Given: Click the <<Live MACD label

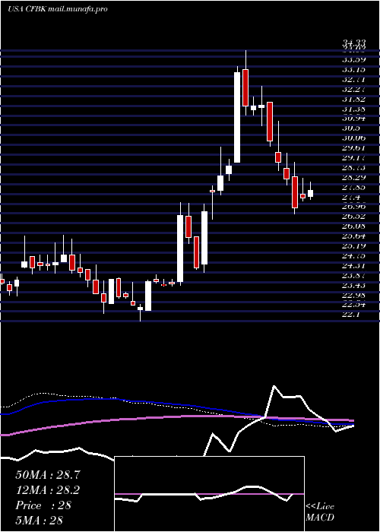Looking at the screenshot, I should (x=320, y=511).
